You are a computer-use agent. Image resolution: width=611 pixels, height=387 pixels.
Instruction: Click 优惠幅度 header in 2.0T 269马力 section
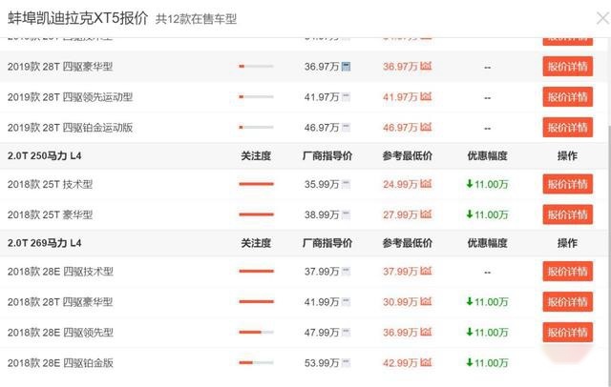click(x=487, y=243)
